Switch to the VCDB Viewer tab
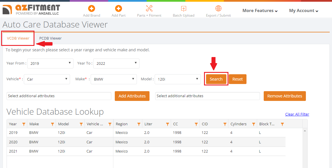Screen dimensions: 332x168 click(18, 38)
